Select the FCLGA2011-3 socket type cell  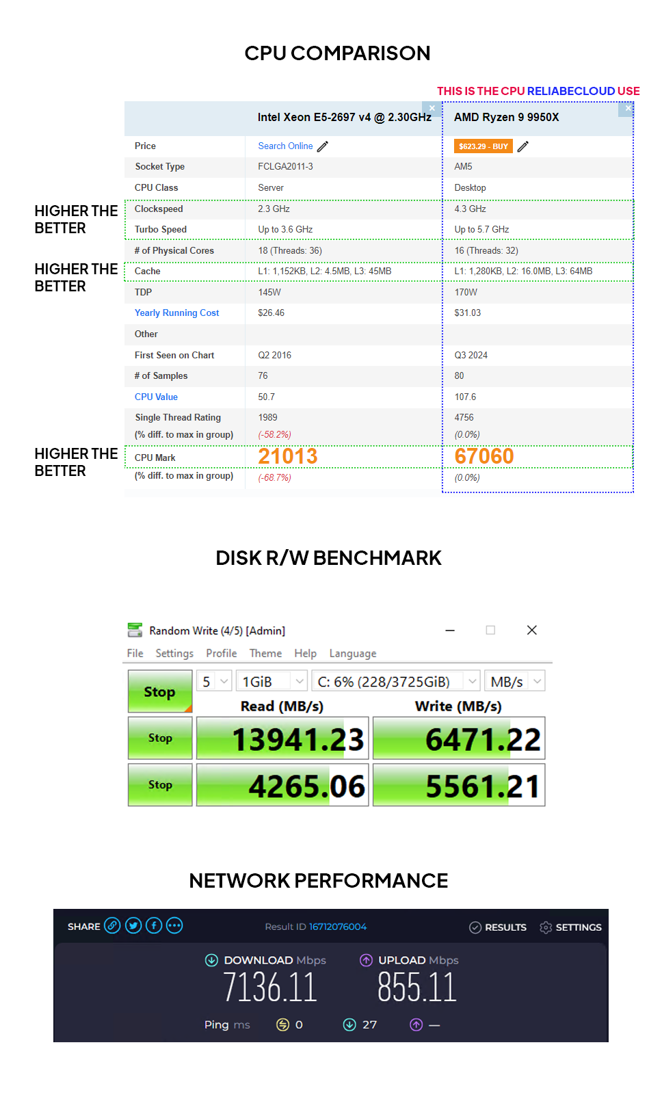pyautogui.click(x=285, y=167)
